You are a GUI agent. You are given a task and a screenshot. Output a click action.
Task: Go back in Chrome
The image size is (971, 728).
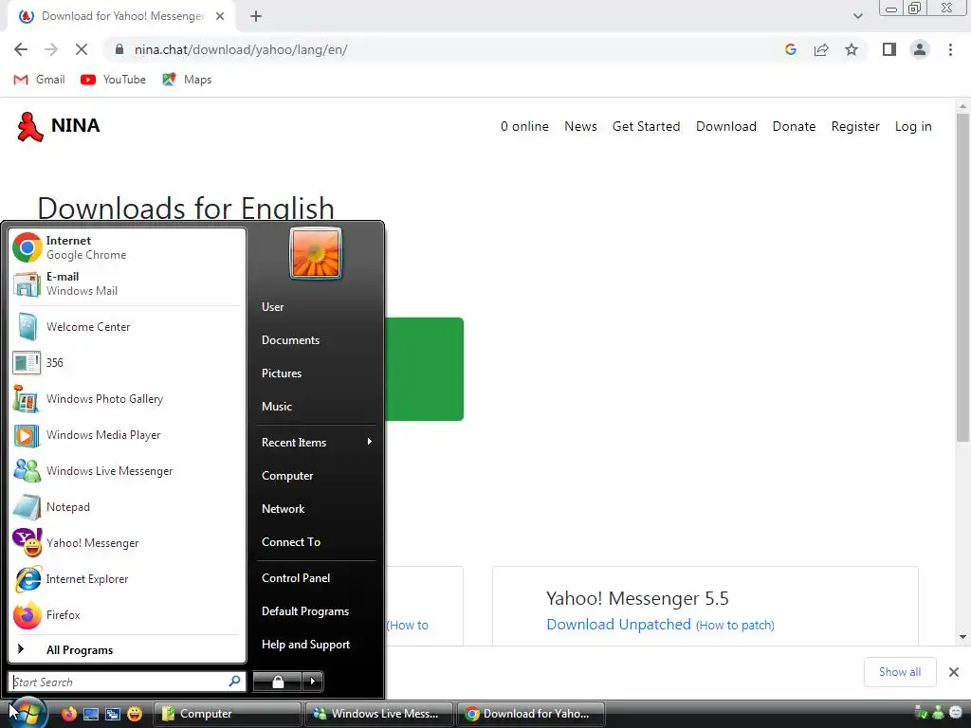click(x=21, y=49)
